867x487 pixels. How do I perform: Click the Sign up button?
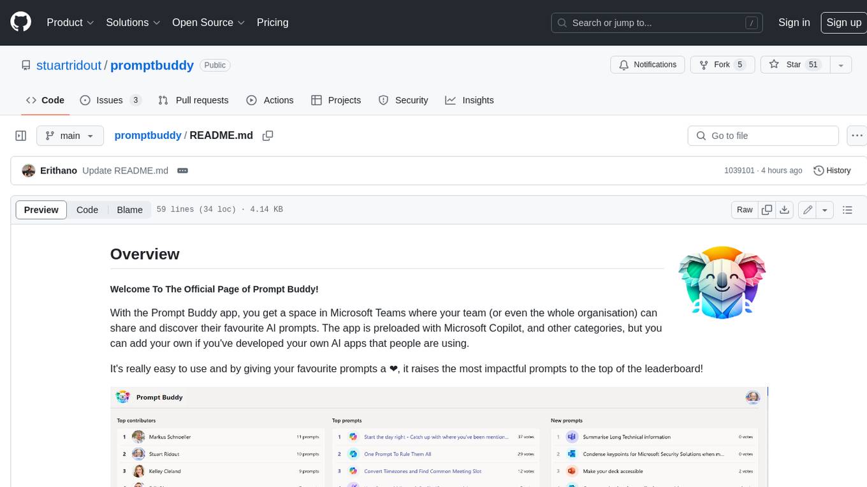pyautogui.click(x=843, y=22)
